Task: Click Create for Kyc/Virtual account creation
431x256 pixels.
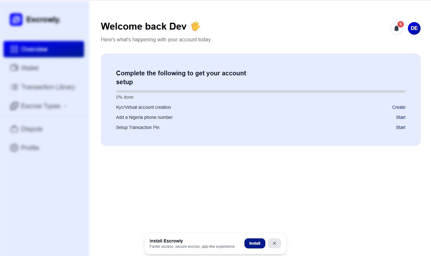Action: (x=398, y=107)
